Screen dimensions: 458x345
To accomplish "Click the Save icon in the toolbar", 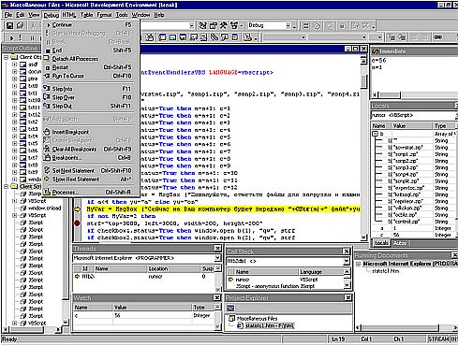I will pyautogui.click(x=10, y=25).
